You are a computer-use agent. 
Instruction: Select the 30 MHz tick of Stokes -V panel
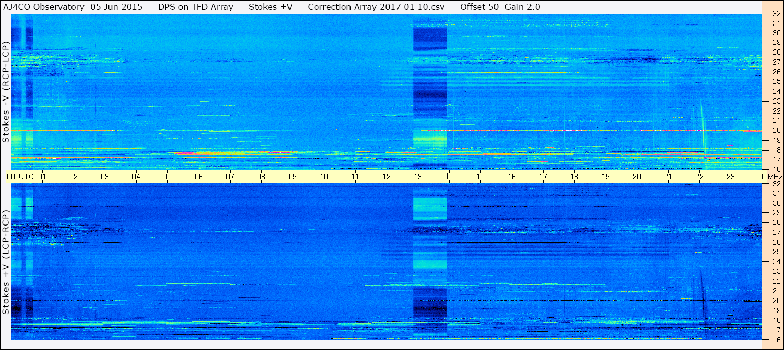pyautogui.click(x=776, y=33)
